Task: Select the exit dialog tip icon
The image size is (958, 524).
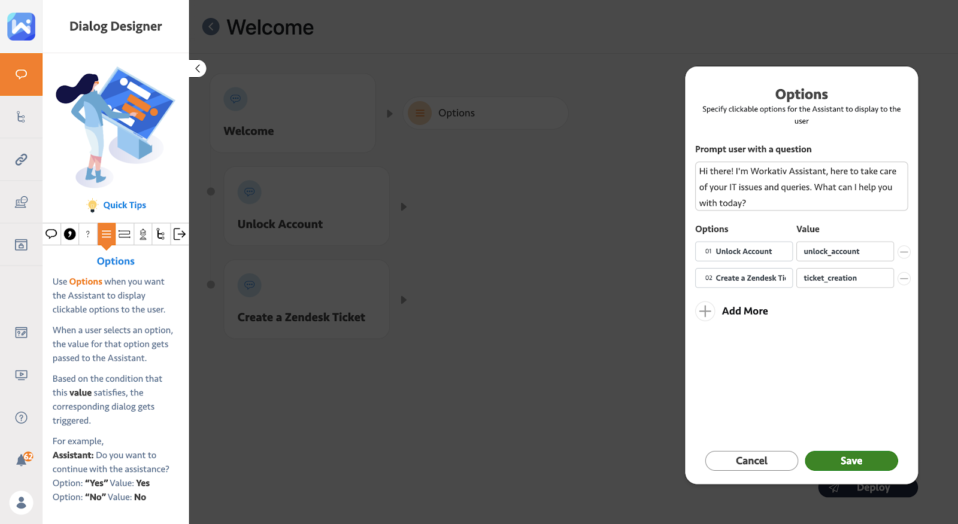Action: [179, 234]
